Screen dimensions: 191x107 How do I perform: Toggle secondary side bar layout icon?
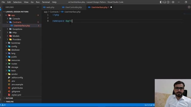click(x=168, y=2)
